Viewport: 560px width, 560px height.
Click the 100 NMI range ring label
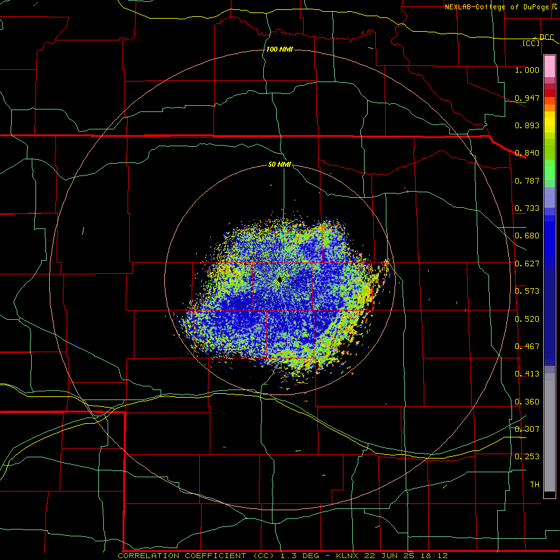[279, 49]
